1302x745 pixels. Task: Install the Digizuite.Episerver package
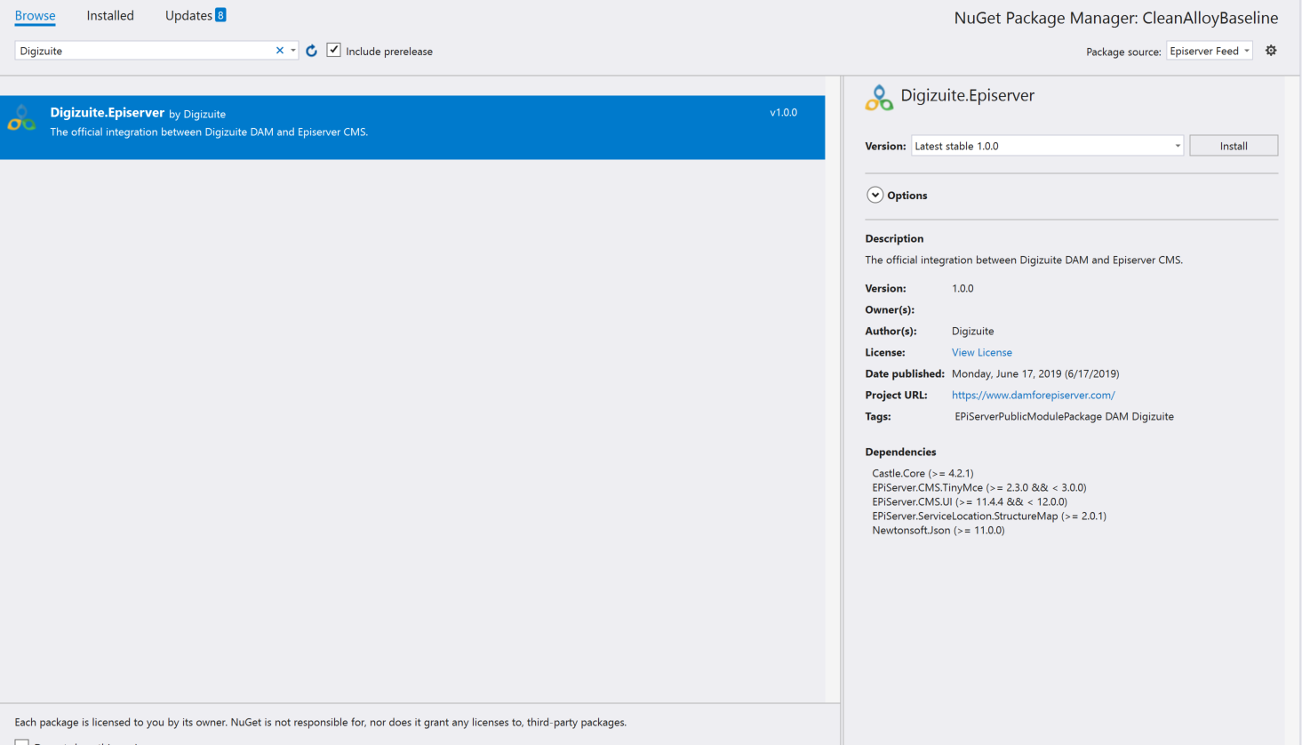(1234, 146)
